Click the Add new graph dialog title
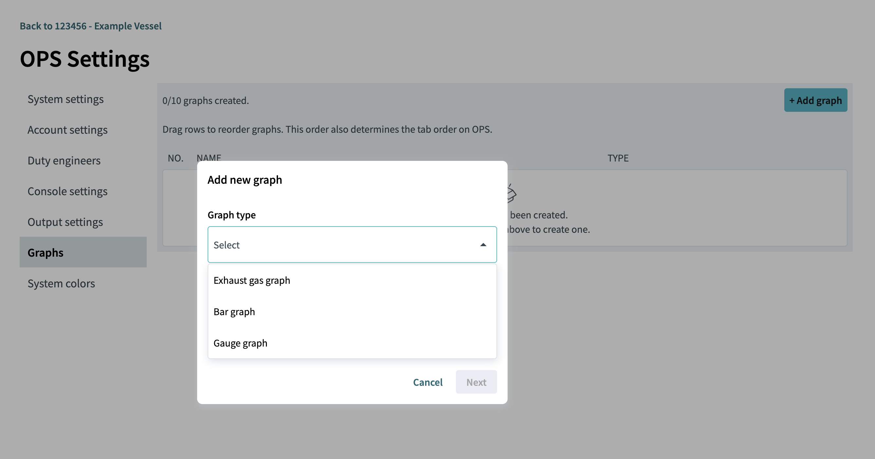 245,180
